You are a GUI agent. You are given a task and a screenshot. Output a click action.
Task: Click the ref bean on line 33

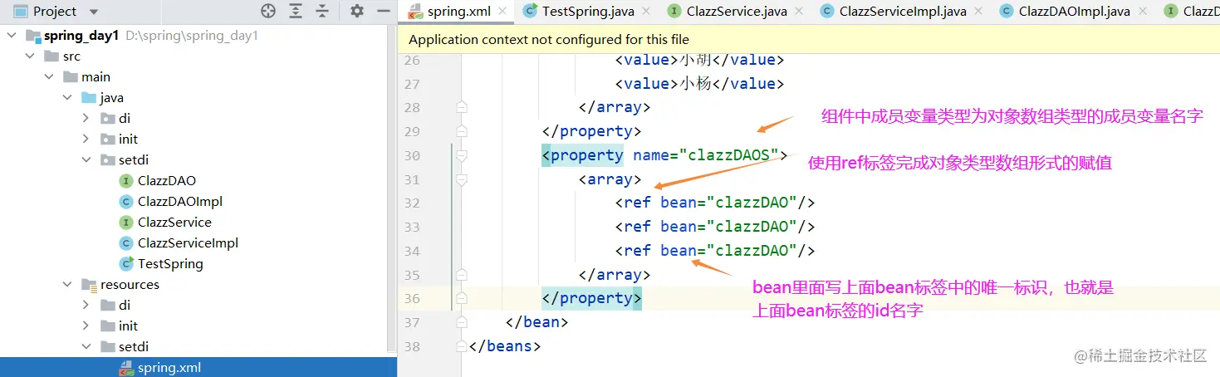coord(715,227)
